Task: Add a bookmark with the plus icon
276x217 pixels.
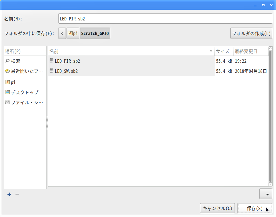Action: coord(9,194)
